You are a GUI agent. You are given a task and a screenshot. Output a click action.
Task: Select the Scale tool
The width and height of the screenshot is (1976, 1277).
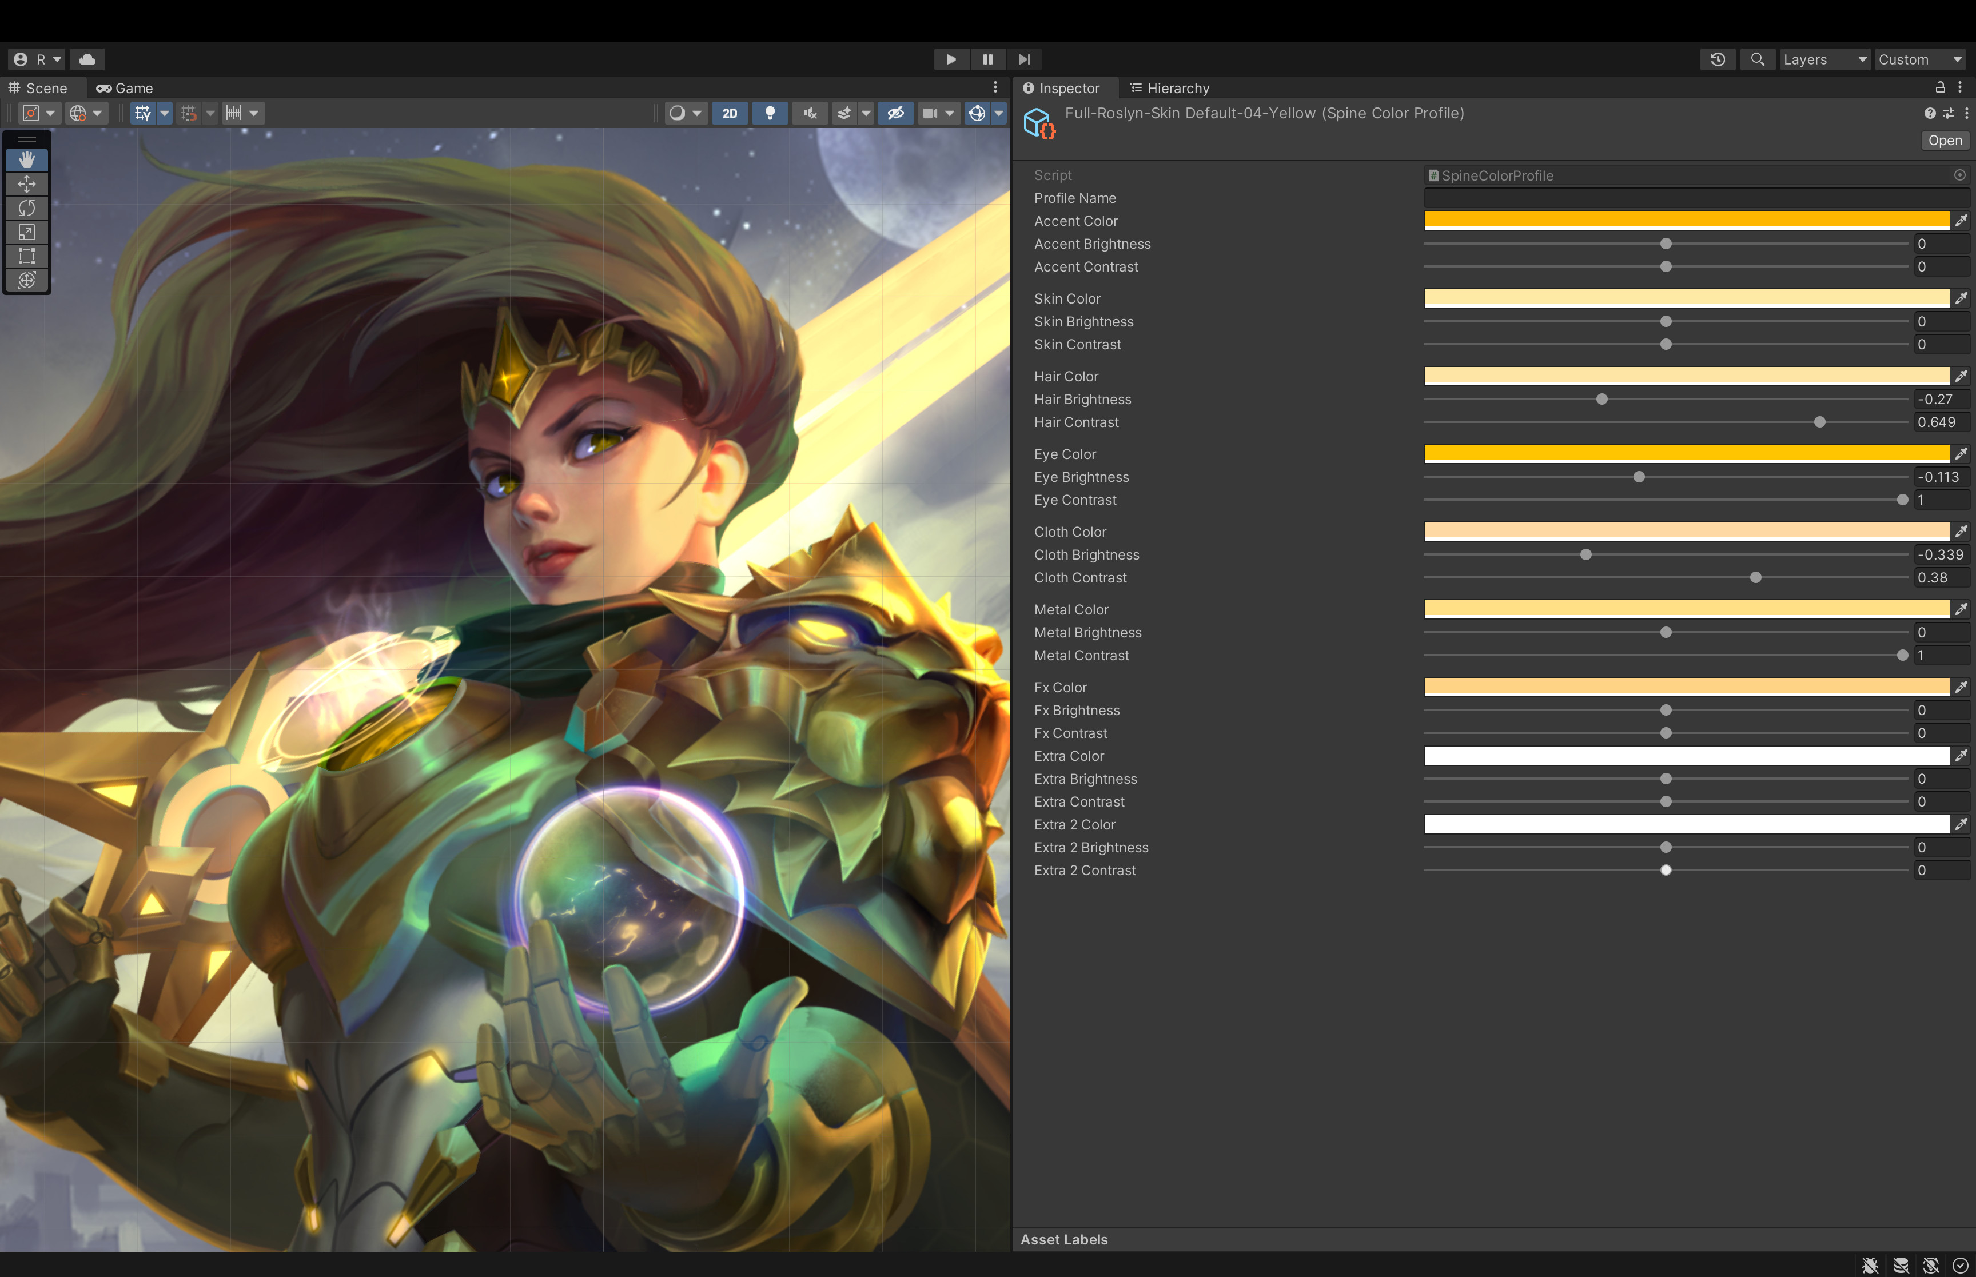pos(26,232)
